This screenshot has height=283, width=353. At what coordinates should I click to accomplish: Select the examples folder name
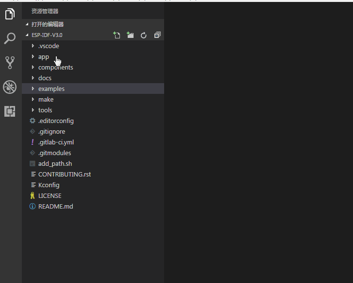tap(51, 89)
